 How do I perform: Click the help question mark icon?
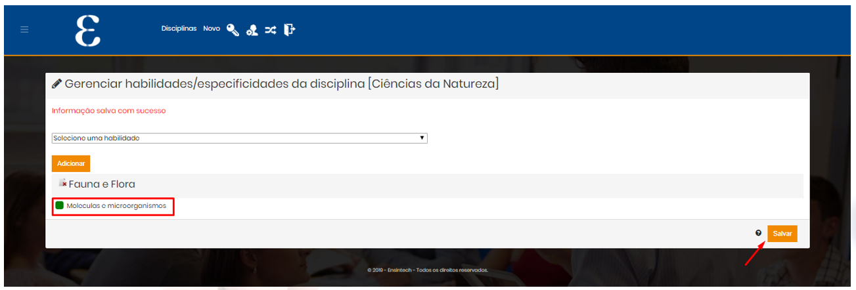(x=758, y=233)
